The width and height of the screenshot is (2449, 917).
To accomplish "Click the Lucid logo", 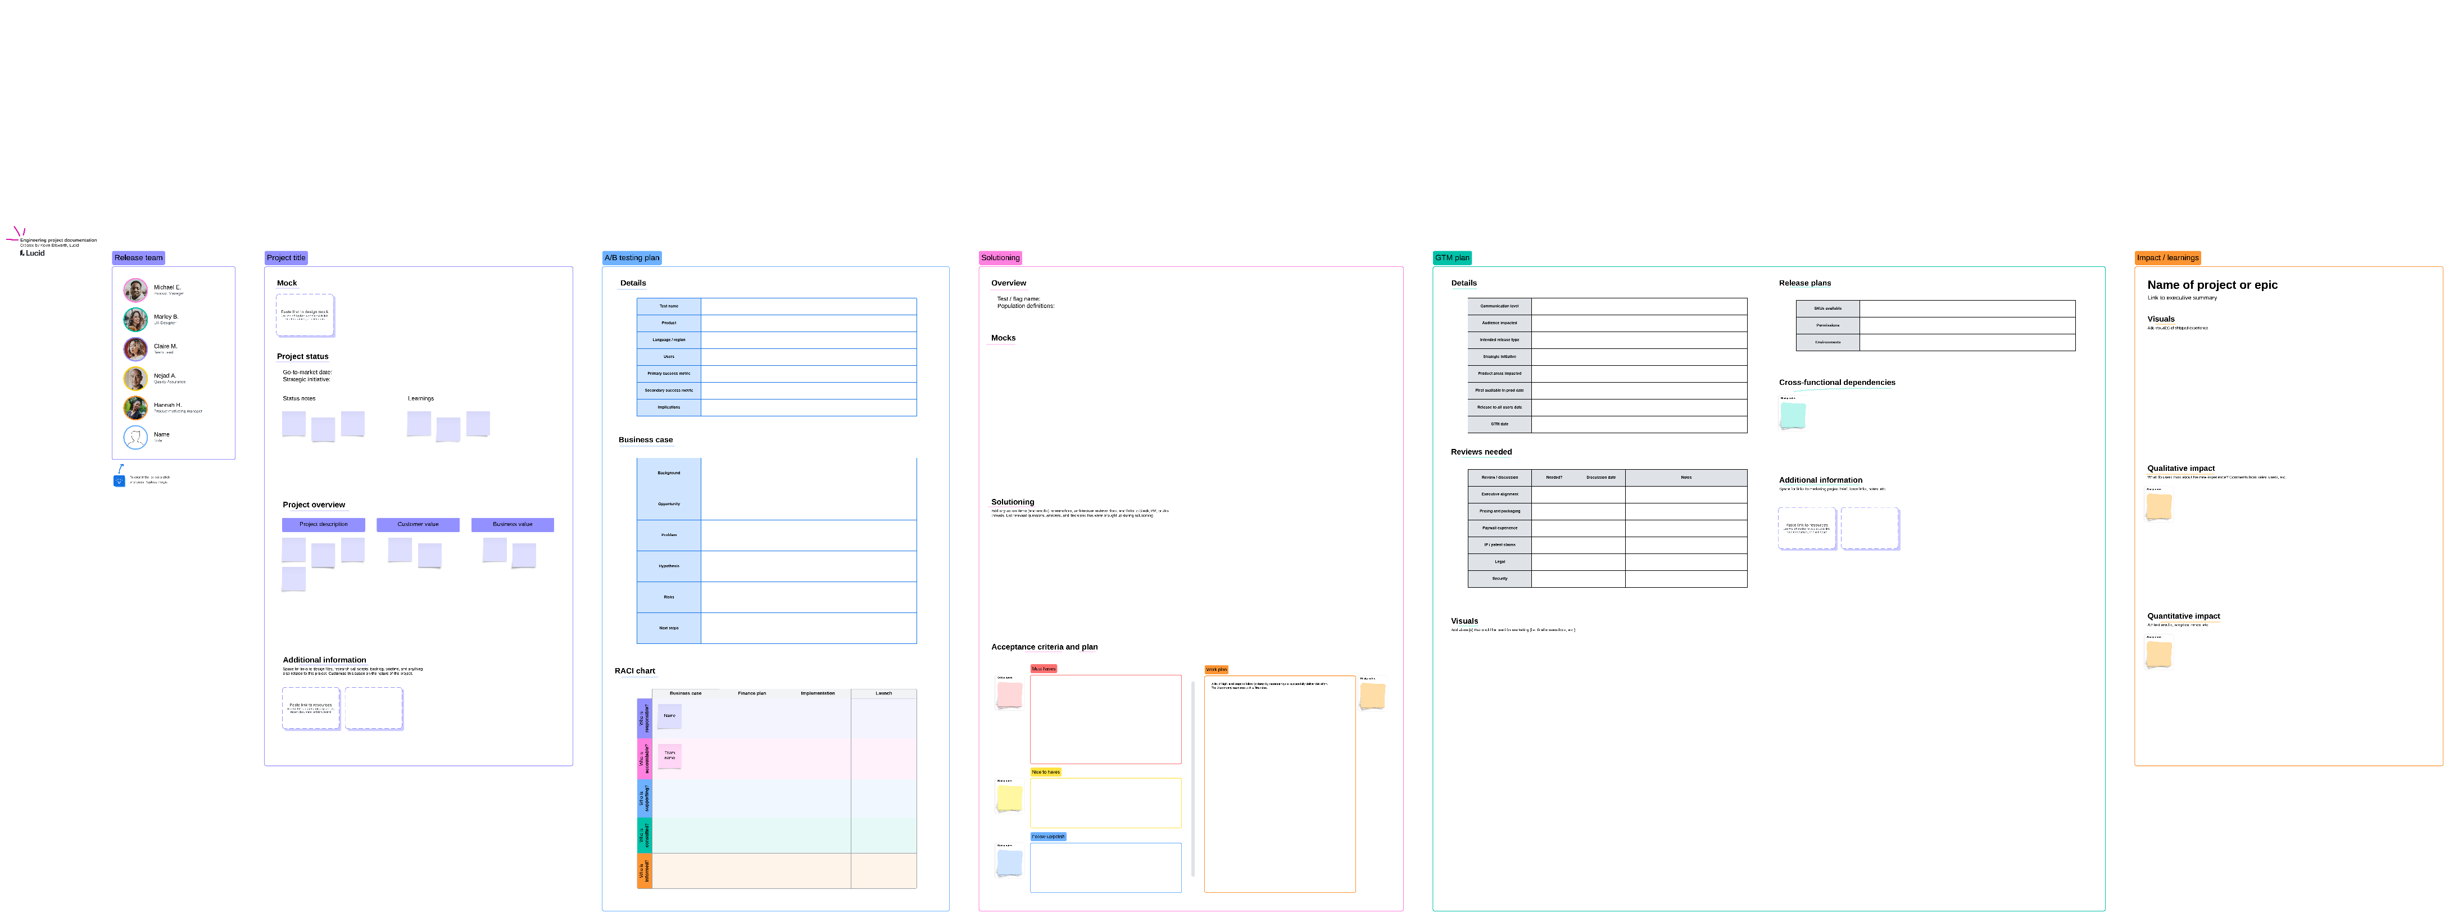I will [x=33, y=254].
